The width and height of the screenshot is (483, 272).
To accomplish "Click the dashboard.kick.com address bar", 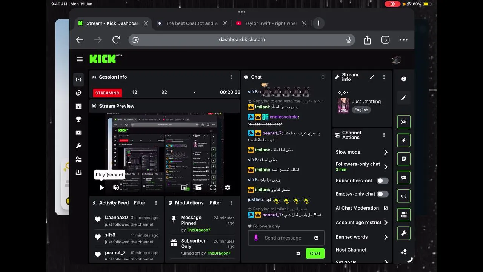I will [x=242, y=40].
